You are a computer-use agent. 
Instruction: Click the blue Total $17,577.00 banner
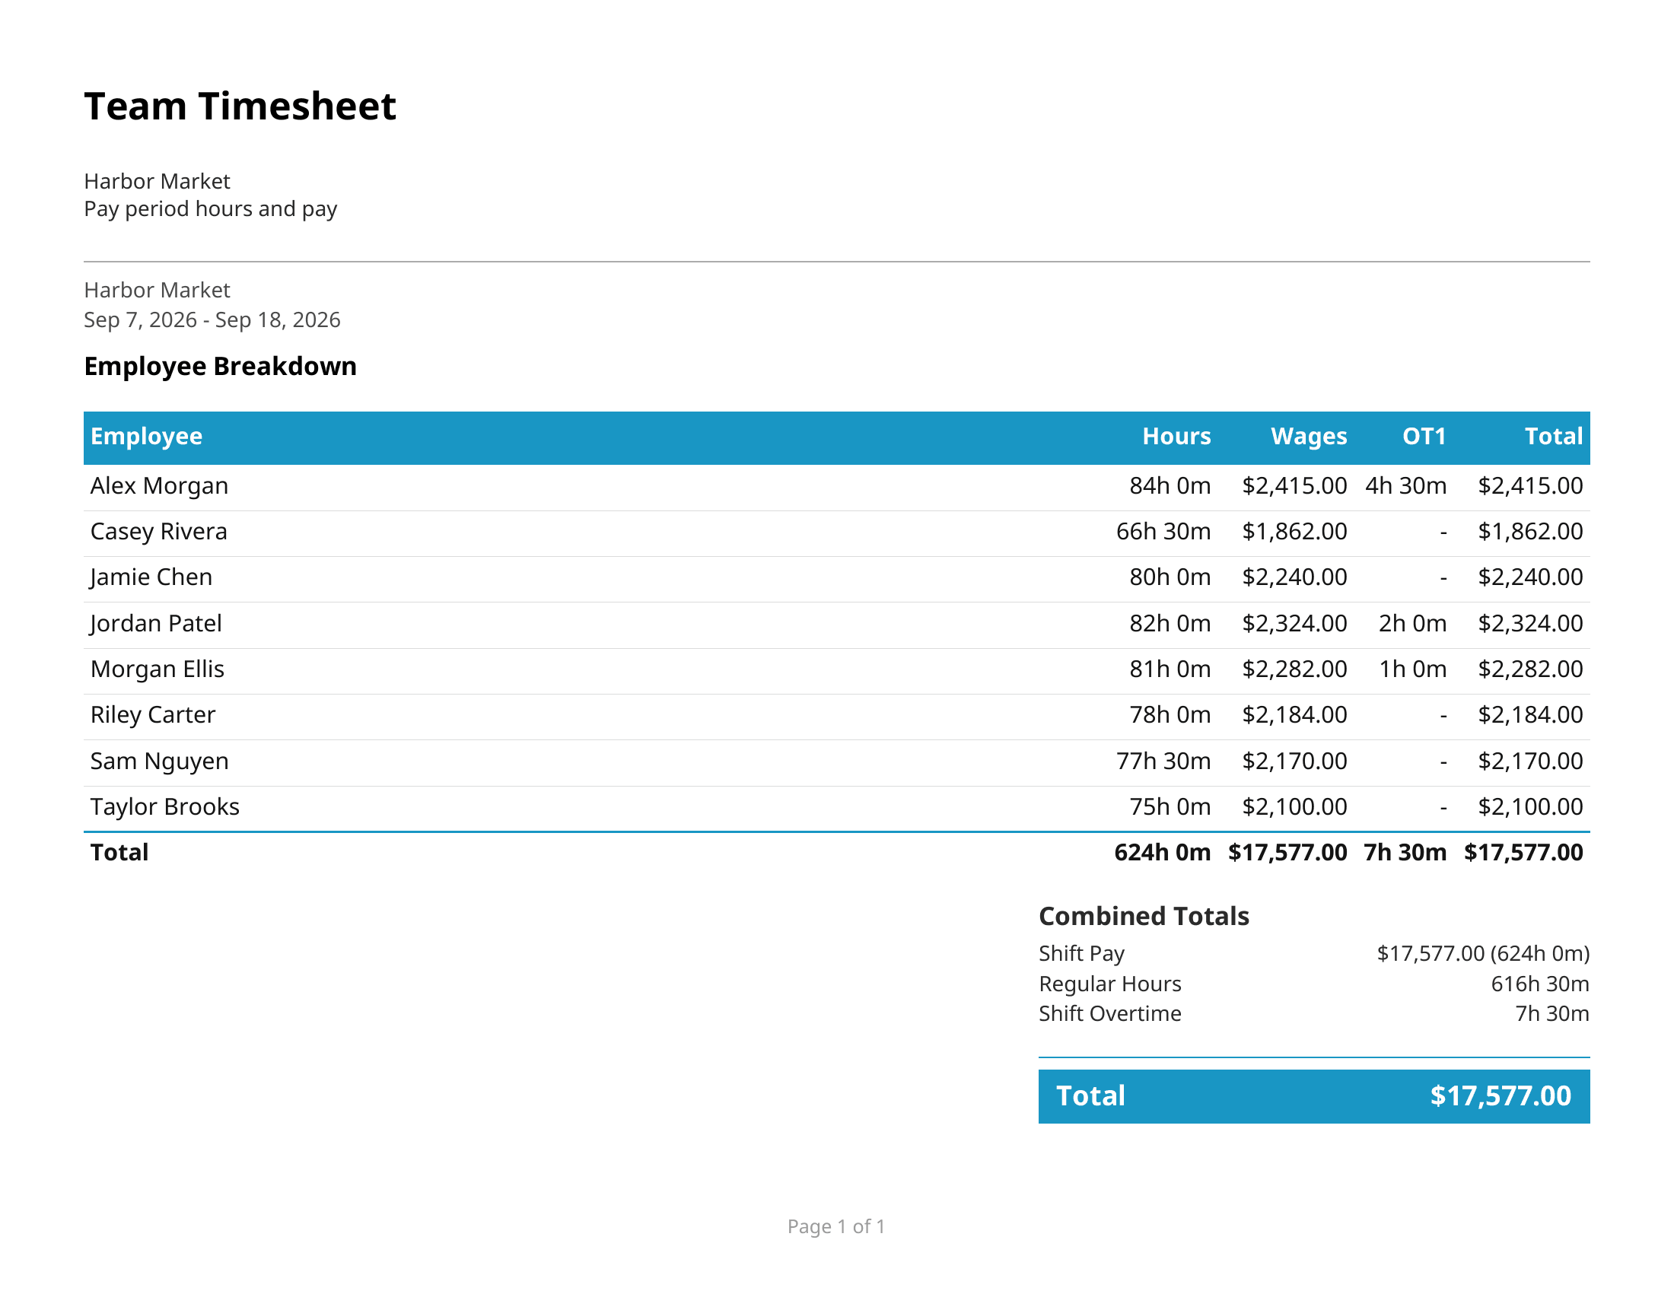[1314, 1096]
